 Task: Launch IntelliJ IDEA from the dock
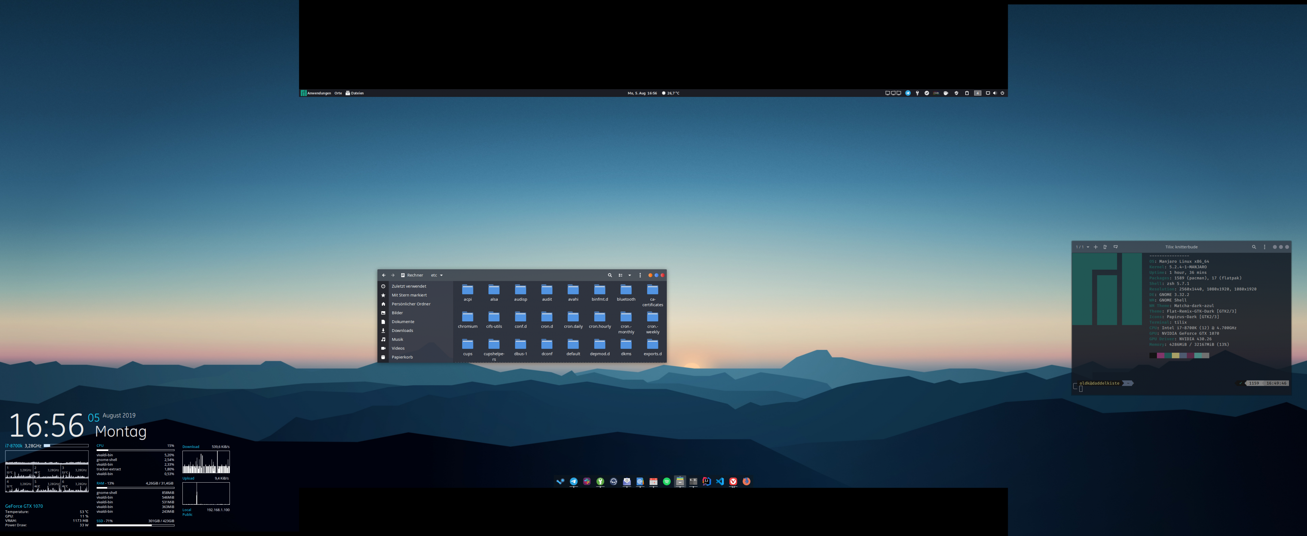[x=706, y=481]
